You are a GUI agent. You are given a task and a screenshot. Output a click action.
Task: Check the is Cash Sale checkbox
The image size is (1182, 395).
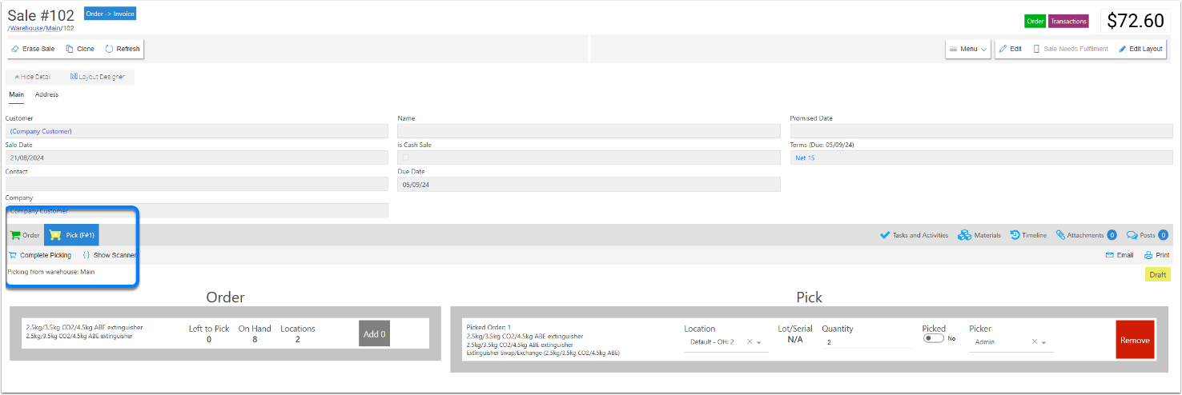(x=405, y=158)
